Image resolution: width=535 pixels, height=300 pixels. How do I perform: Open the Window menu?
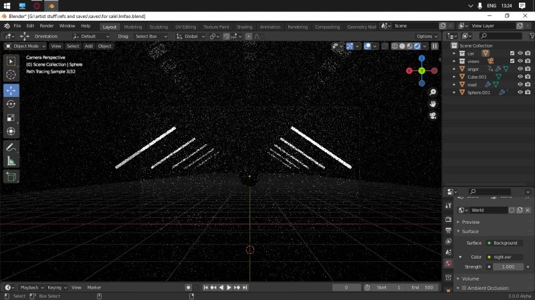click(67, 26)
